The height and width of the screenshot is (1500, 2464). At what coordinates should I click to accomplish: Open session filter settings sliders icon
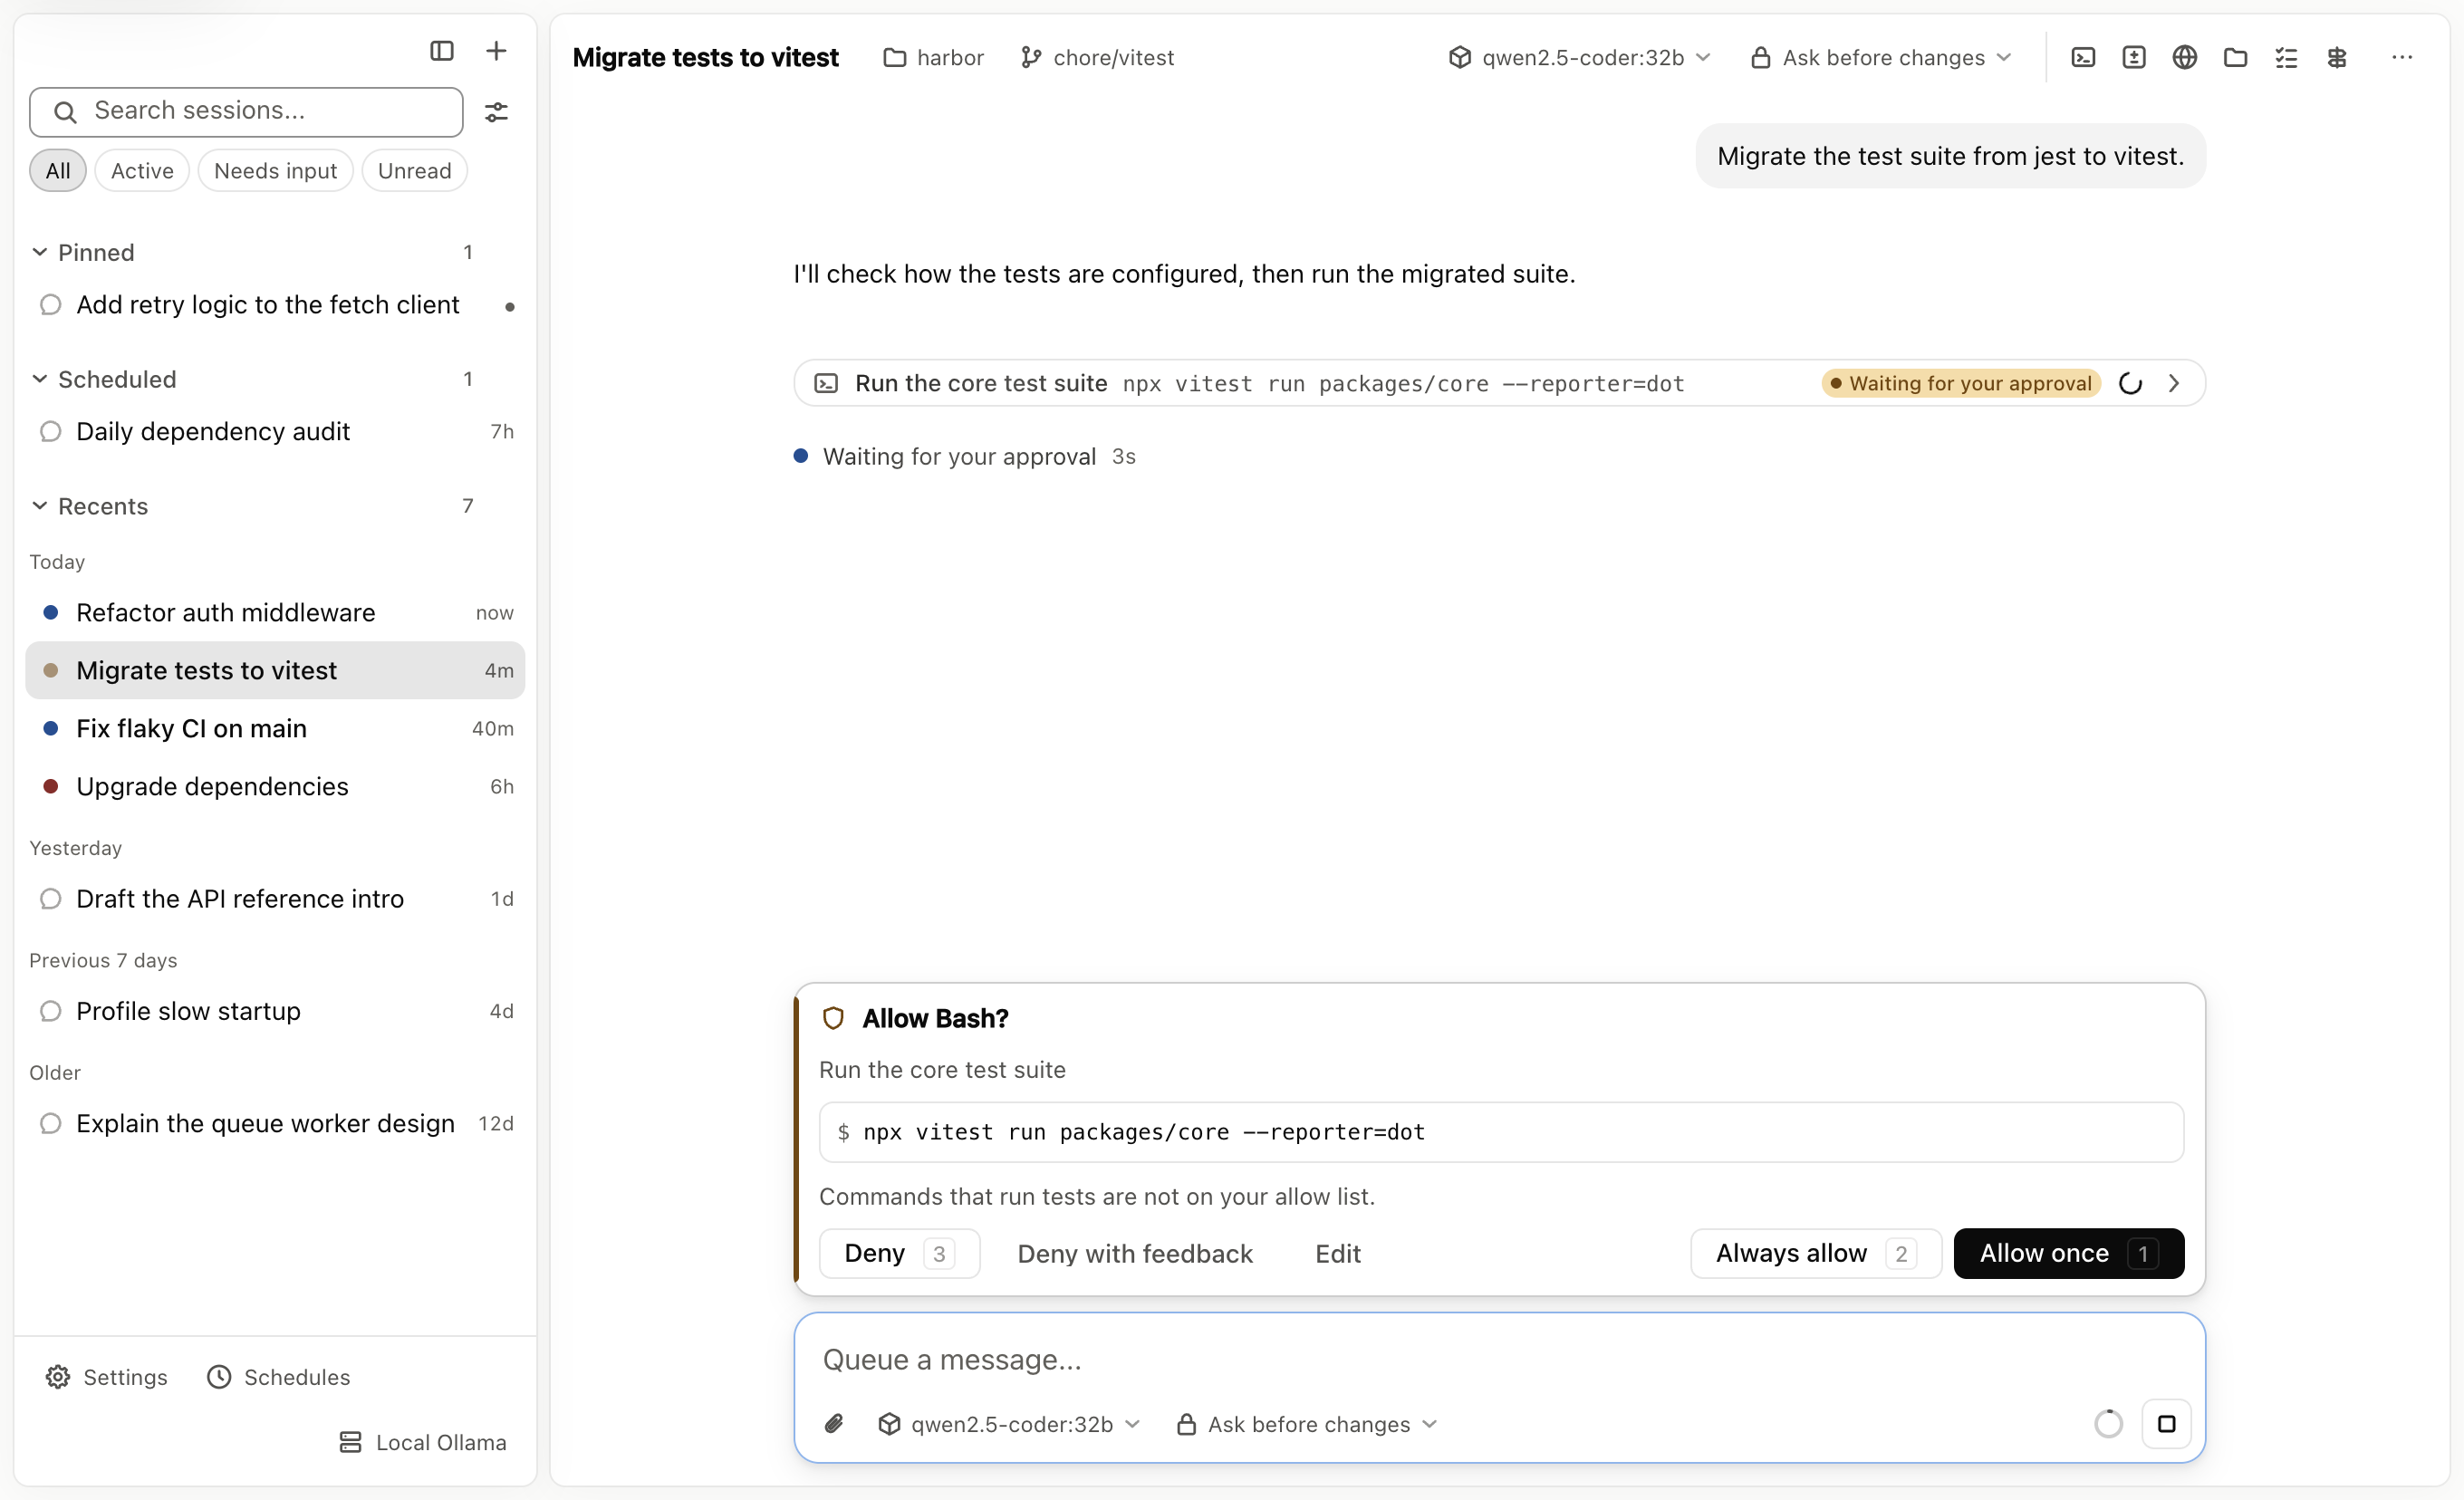click(496, 112)
